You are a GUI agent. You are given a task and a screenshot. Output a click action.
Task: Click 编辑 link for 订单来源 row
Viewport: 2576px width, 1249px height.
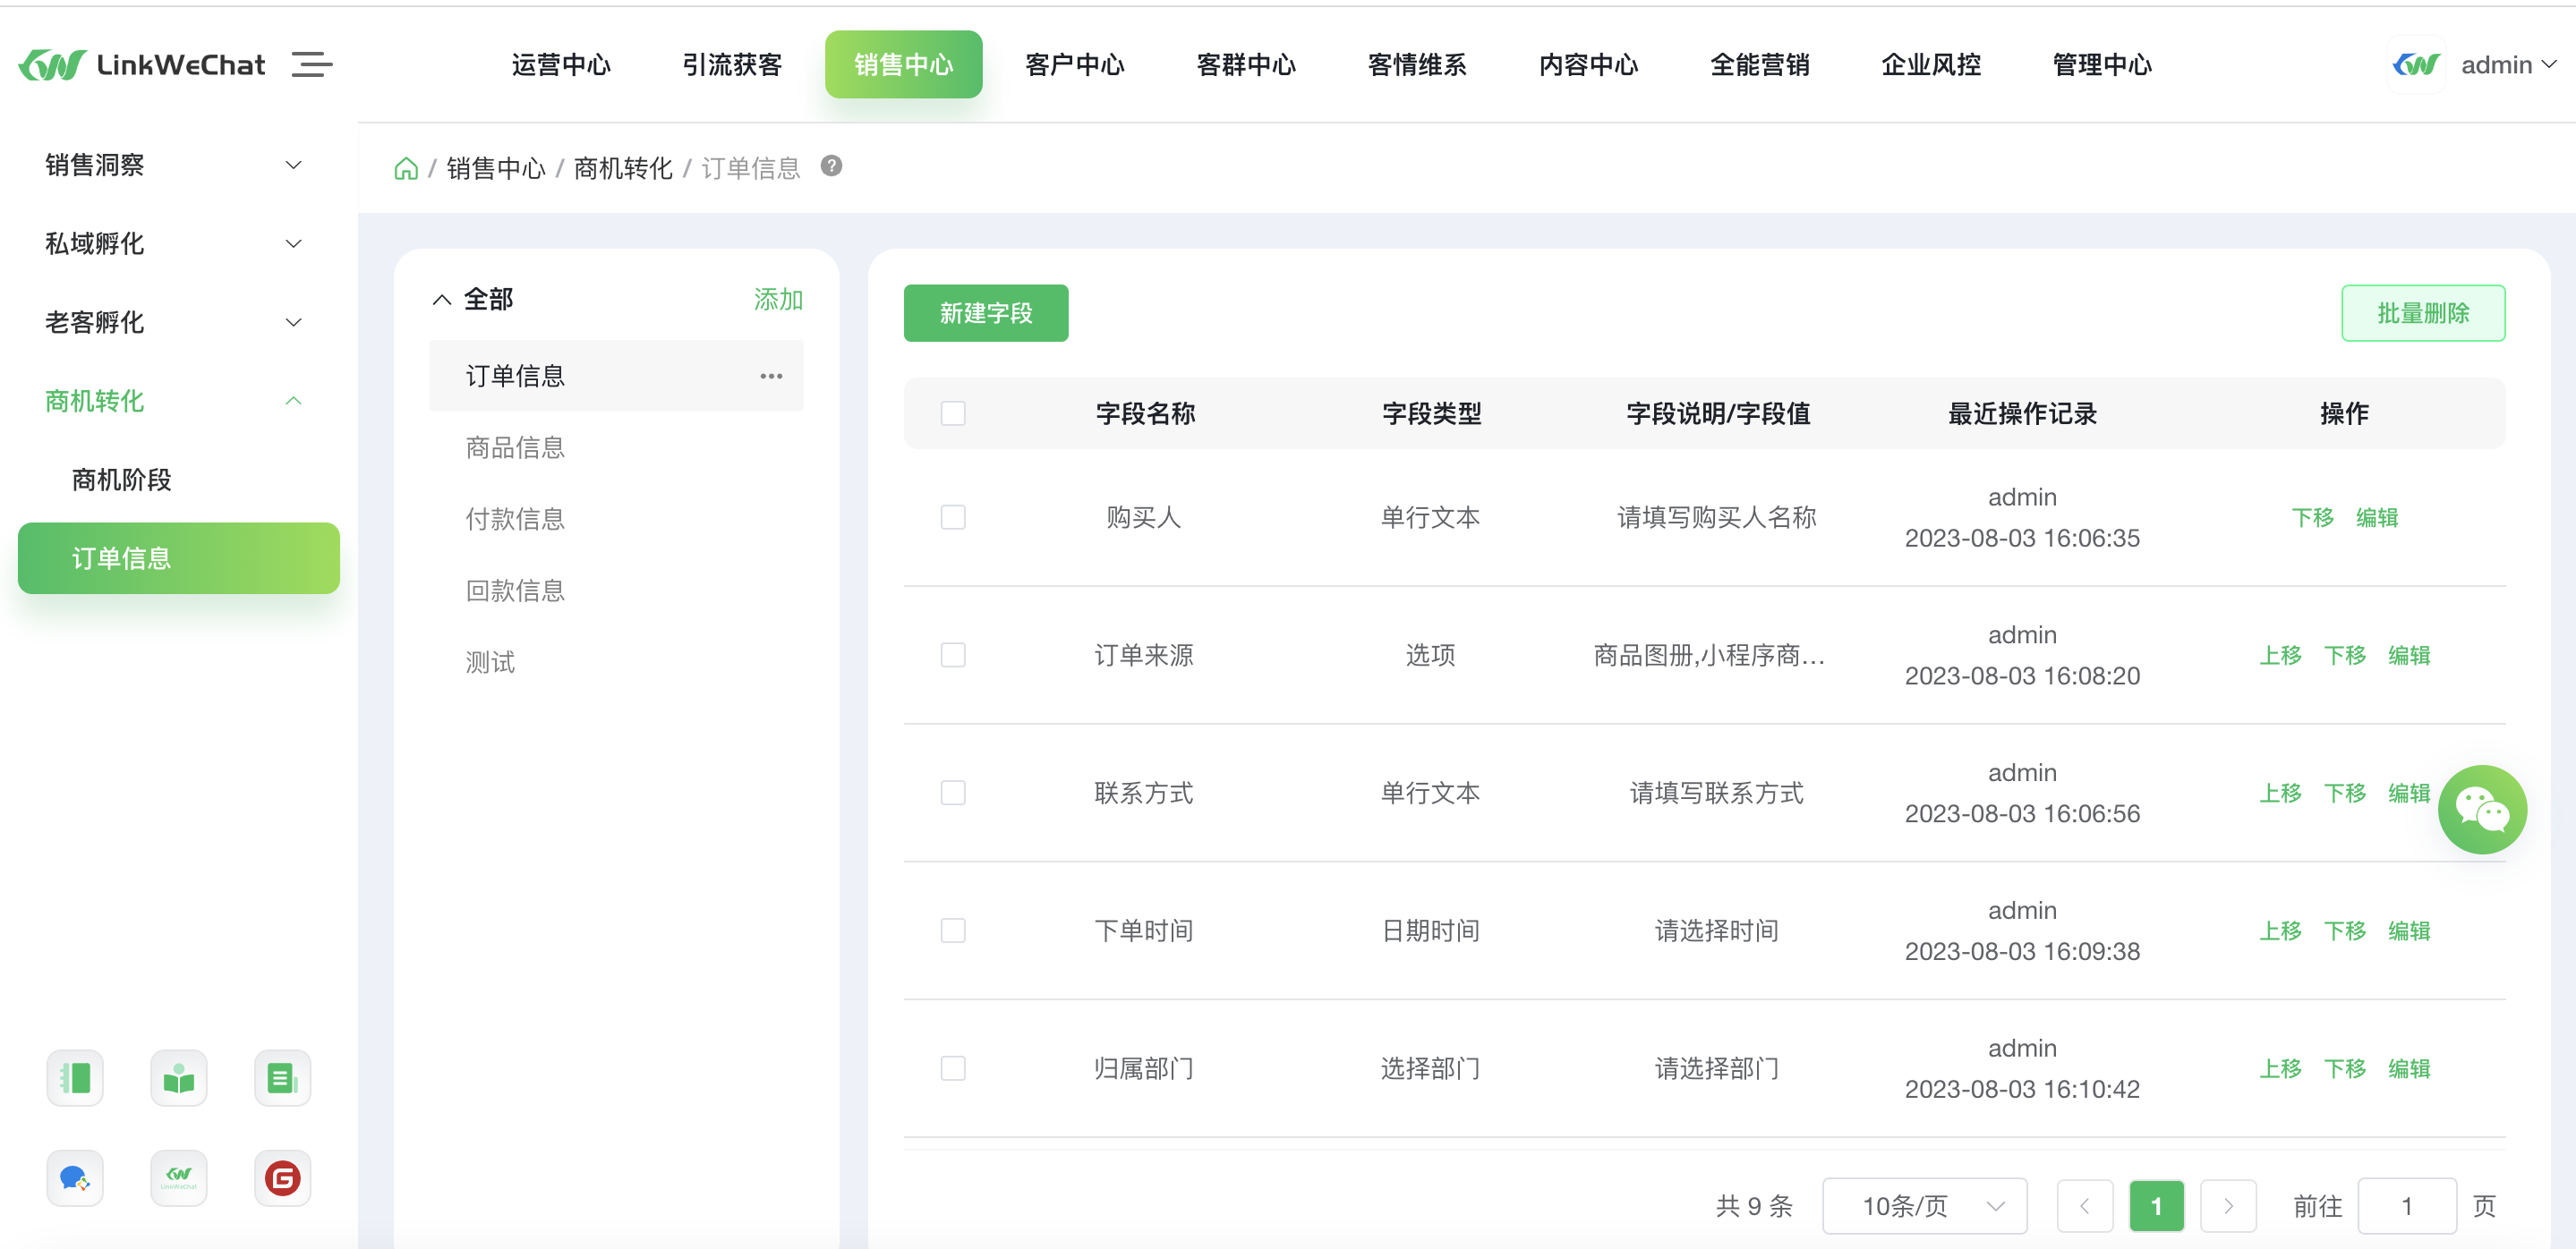point(2408,655)
